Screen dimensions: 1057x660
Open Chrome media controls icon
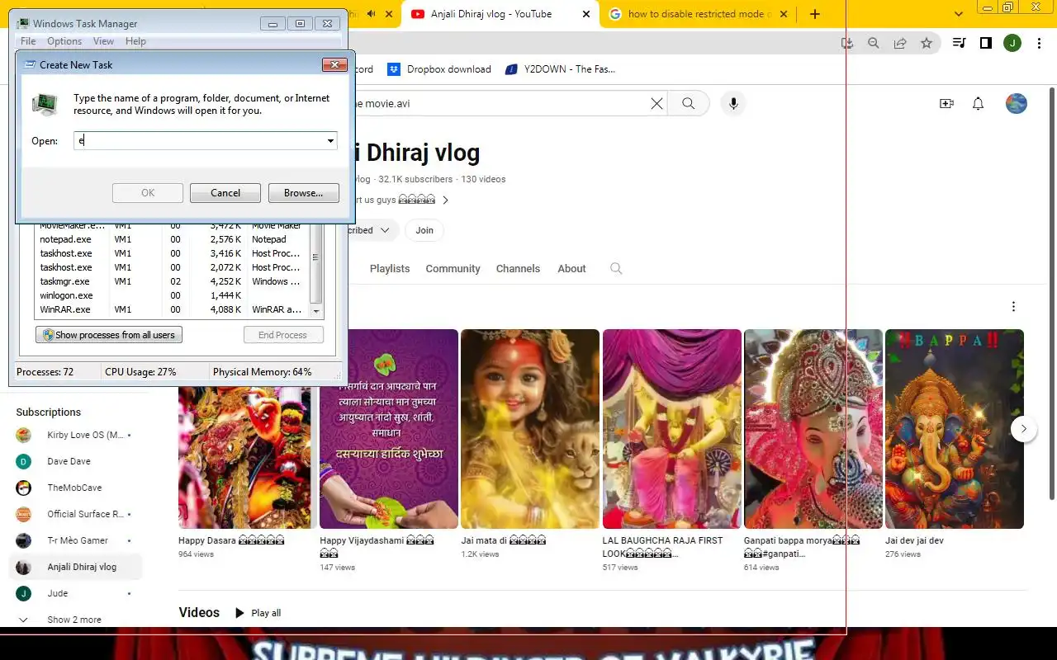(959, 43)
